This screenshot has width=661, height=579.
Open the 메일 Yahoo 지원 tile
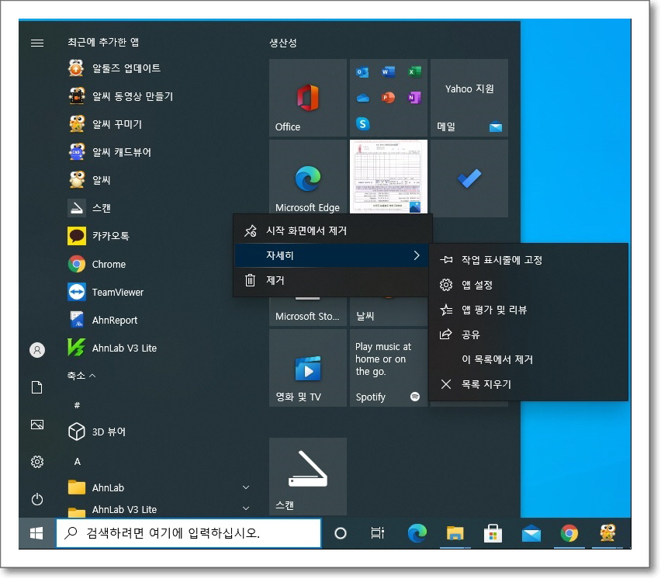(469, 98)
